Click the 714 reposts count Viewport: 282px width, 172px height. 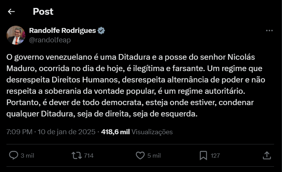(x=89, y=155)
